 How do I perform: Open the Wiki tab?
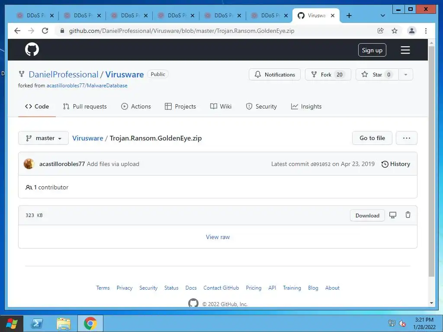pos(221,106)
